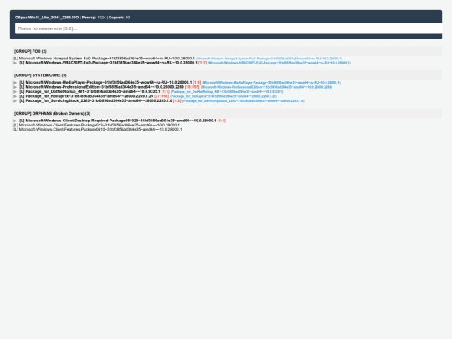This screenshot has width=452, height=339.
Task: Expand the Package_for_ServicingStack_2263 row
Action: click(15, 101)
